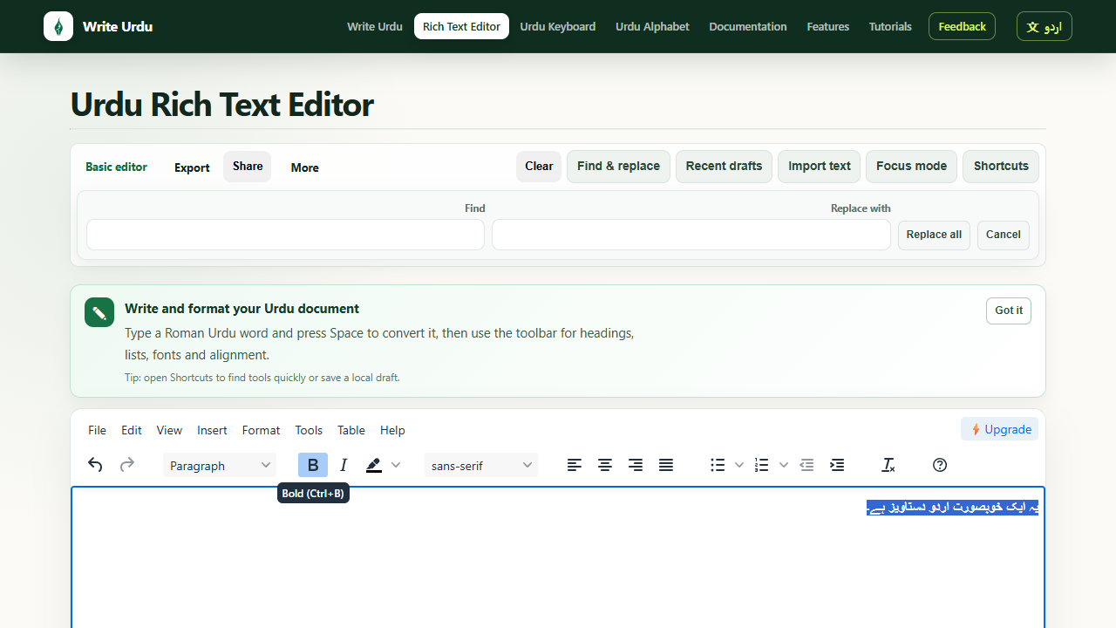Open the Tools menu

tap(309, 430)
